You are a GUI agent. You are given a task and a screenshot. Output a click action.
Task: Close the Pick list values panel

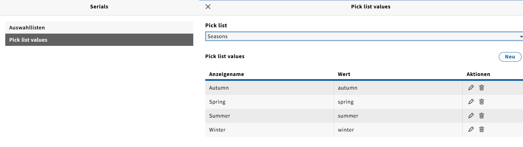pos(208,7)
